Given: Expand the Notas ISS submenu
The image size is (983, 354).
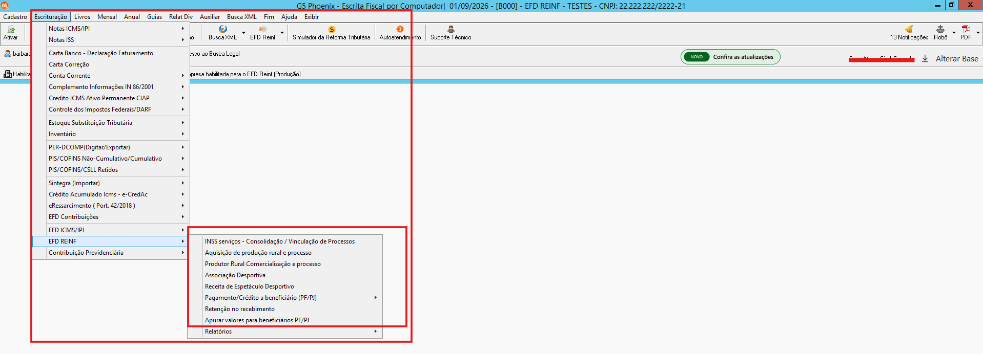Looking at the screenshot, I should coord(182,40).
